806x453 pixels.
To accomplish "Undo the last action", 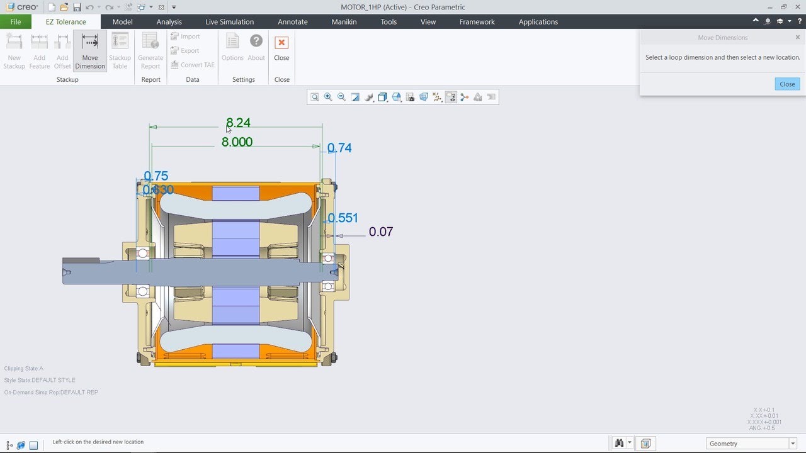I will click(89, 7).
